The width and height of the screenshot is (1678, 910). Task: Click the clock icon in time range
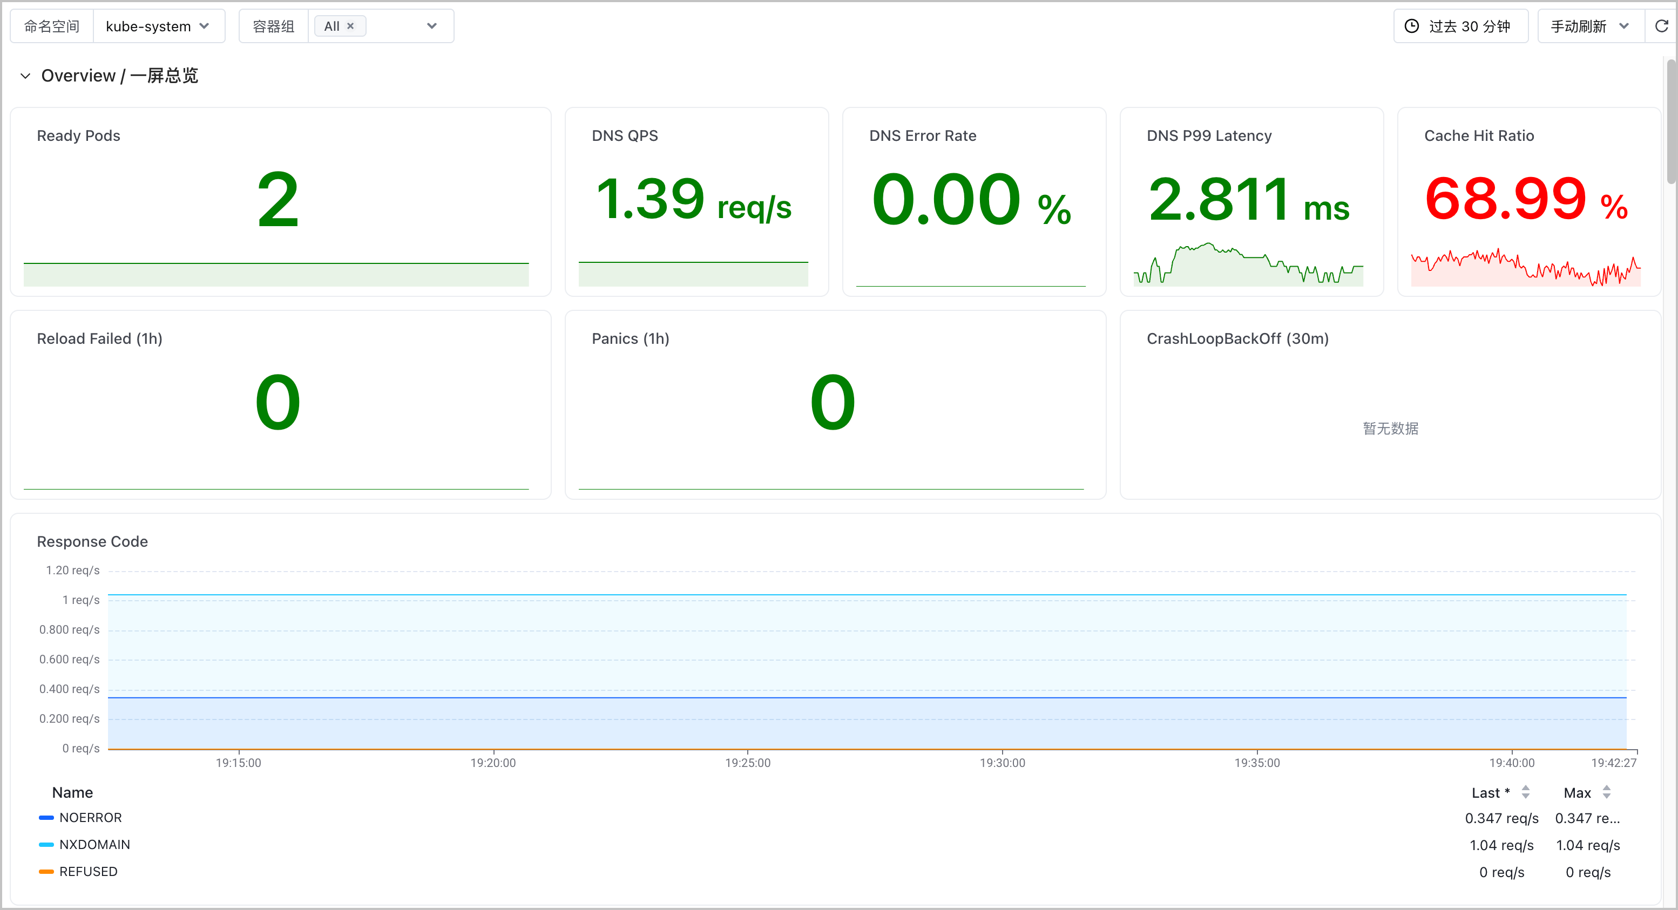click(x=1411, y=26)
